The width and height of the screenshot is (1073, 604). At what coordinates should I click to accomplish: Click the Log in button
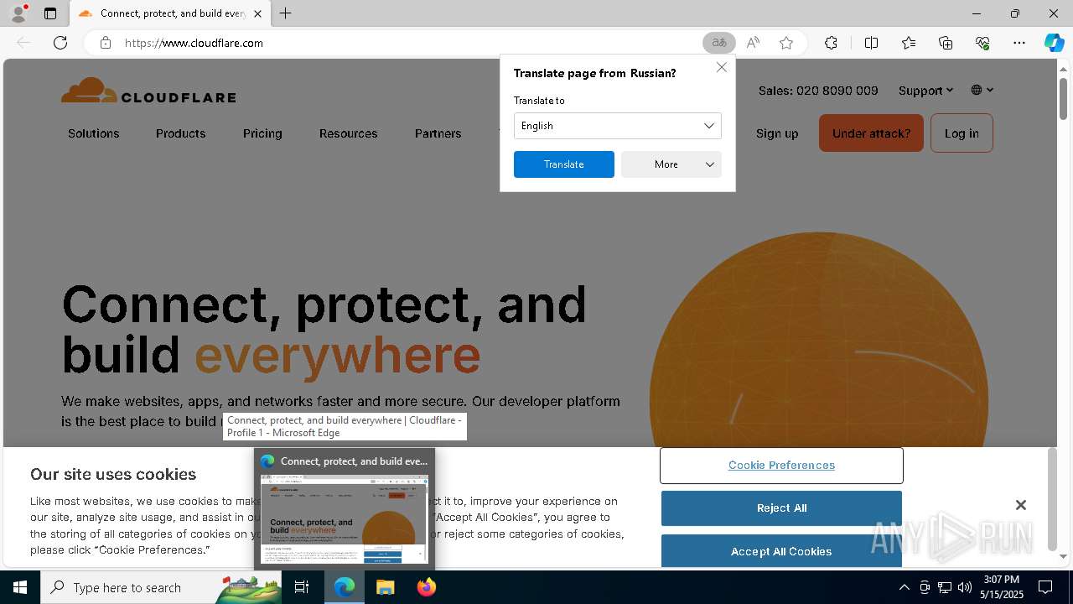(962, 133)
